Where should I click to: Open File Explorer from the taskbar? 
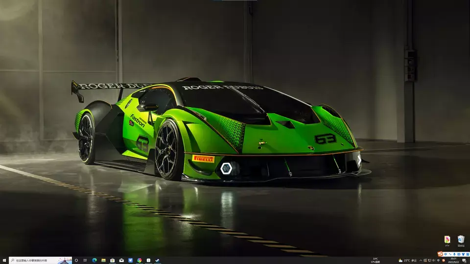coord(103,261)
